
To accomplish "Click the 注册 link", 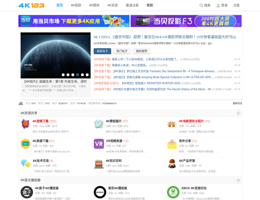I will point(236,5).
